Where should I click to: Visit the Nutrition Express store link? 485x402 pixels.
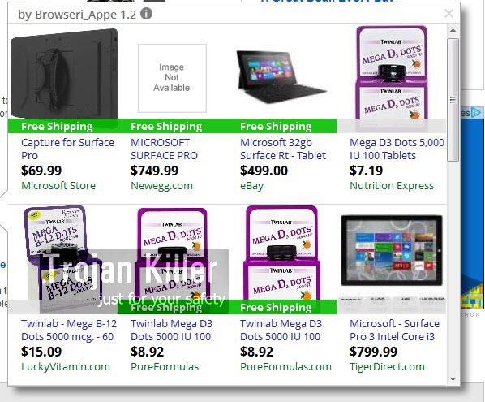[392, 186]
